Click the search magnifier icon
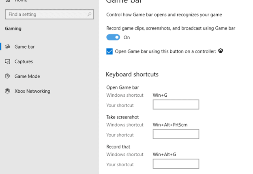Screen dimensions: 253x174 click(x=90, y=15)
